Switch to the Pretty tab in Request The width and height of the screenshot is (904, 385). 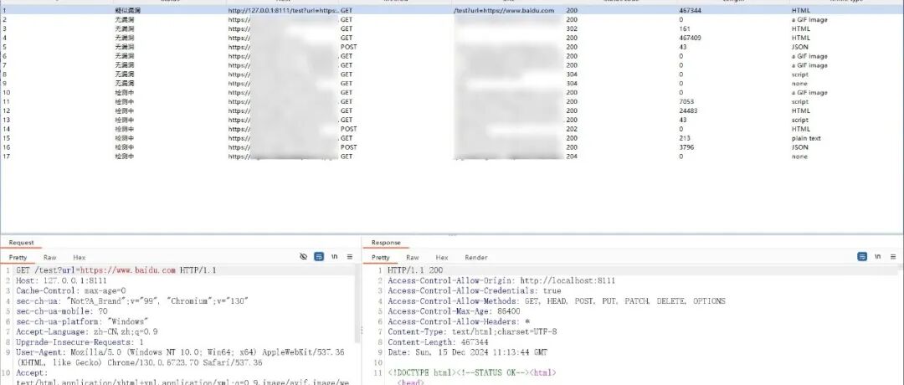18,258
